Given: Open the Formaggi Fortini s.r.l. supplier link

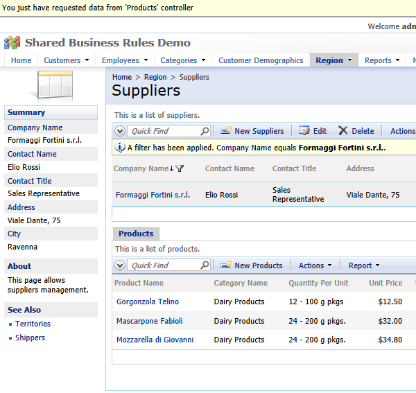Looking at the screenshot, I should pyautogui.click(x=153, y=195).
